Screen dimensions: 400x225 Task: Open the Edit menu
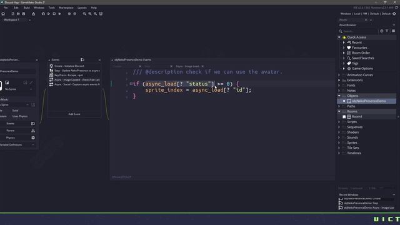coord(16,7)
